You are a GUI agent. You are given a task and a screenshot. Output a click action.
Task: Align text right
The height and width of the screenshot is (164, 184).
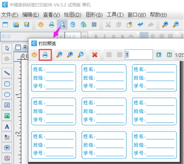(x=162, y=36)
